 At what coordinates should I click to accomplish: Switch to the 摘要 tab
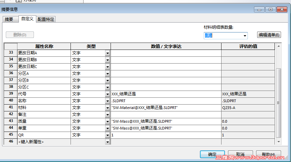coord(11,19)
